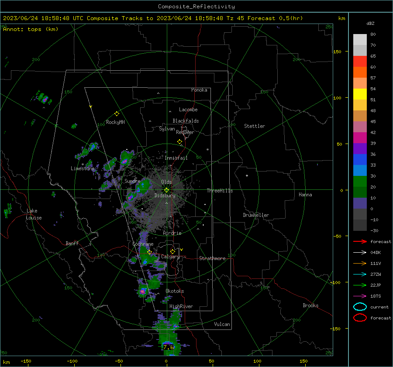Click the yellow radar site marker at Olds
Image resolution: width=393 pixels, height=367 pixels.
coord(167,190)
